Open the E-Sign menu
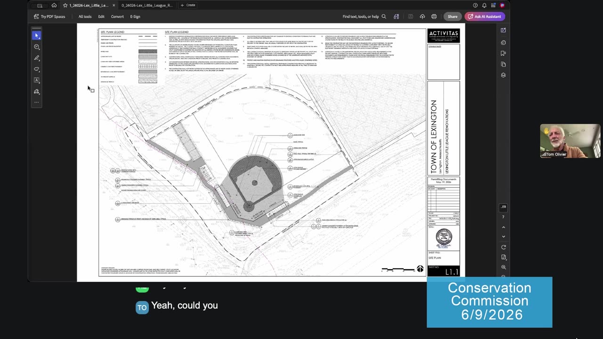Image resolution: width=603 pixels, height=339 pixels. [135, 16]
